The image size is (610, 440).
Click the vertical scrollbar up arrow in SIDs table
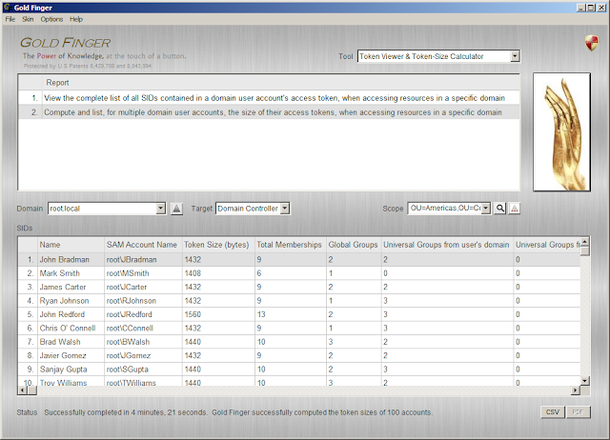584,242
